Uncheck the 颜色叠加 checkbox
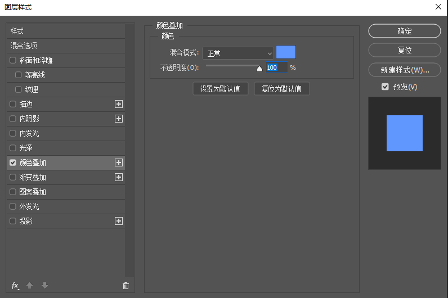The width and height of the screenshot is (448, 298). click(x=12, y=162)
